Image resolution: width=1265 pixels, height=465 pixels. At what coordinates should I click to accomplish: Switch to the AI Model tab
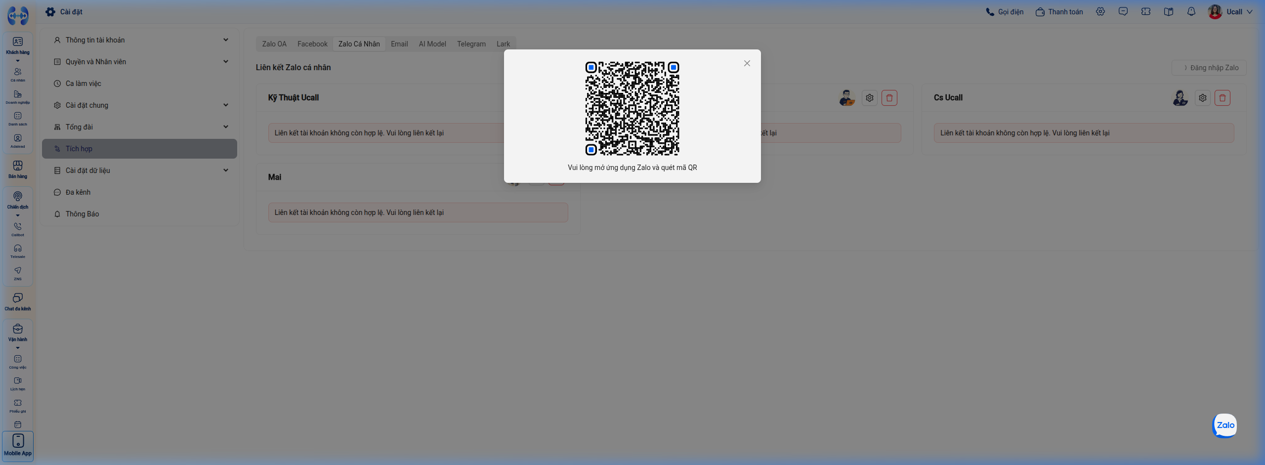[432, 44]
